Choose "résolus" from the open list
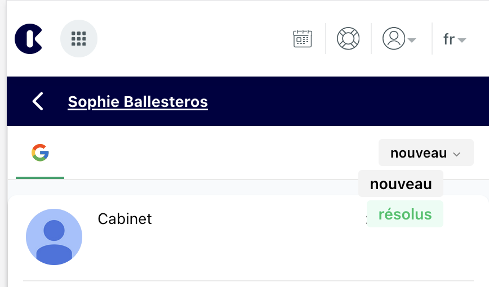This screenshot has height=287, width=489. [405, 214]
